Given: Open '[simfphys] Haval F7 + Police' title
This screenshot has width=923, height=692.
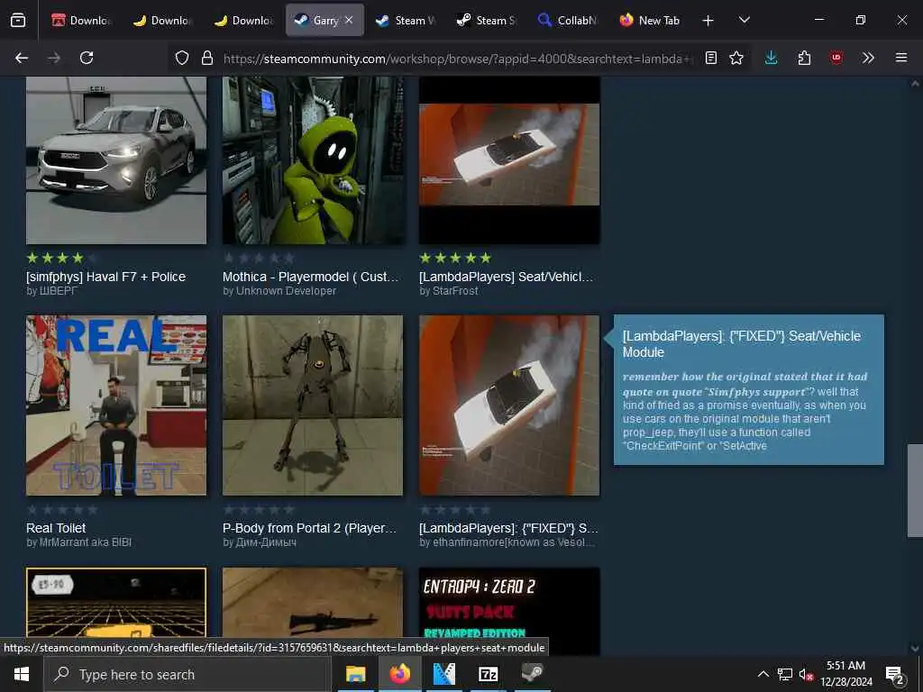Looking at the screenshot, I should (106, 277).
